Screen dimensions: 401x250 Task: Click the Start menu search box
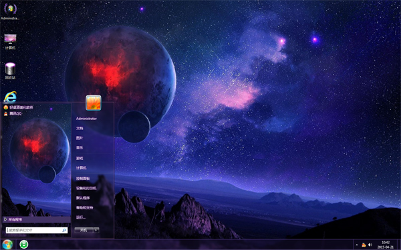[x=37, y=230]
